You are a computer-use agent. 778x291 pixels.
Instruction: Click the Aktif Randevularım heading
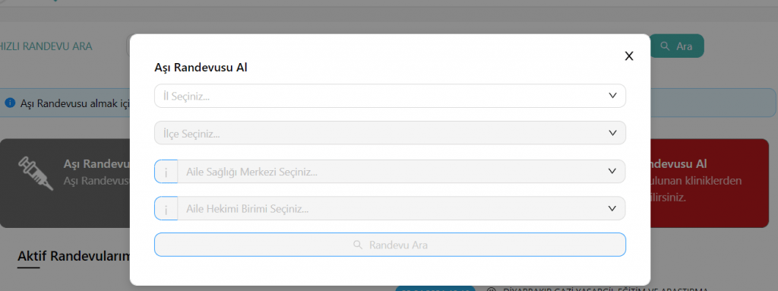pyautogui.click(x=74, y=256)
